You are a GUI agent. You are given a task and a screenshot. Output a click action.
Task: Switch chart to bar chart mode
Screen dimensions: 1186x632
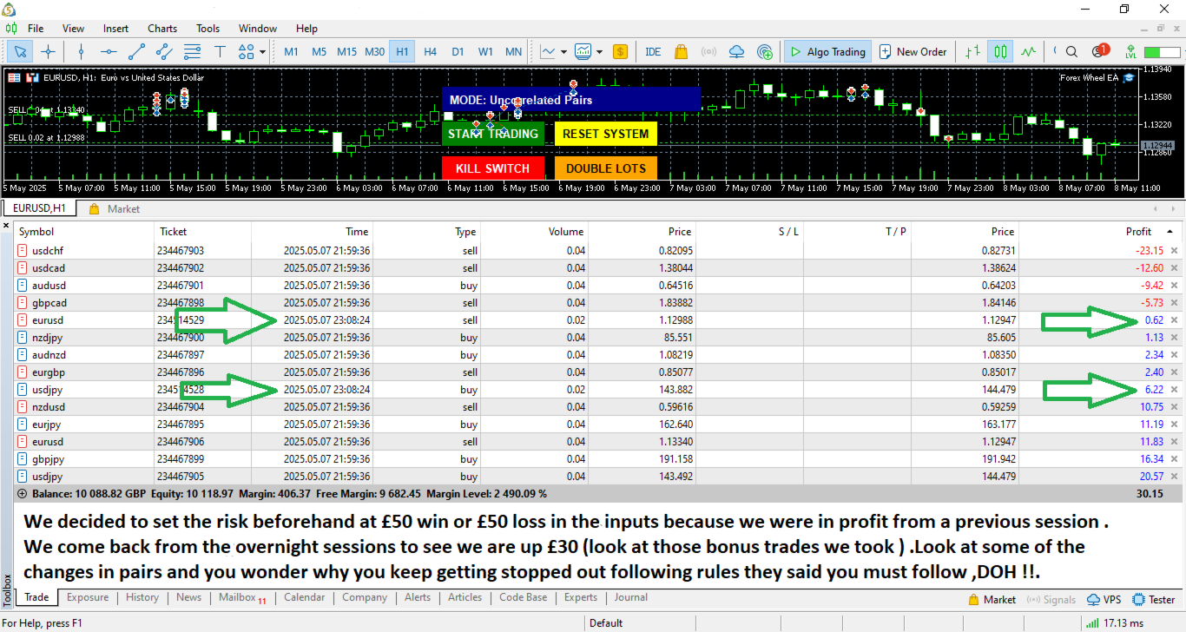(973, 51)
